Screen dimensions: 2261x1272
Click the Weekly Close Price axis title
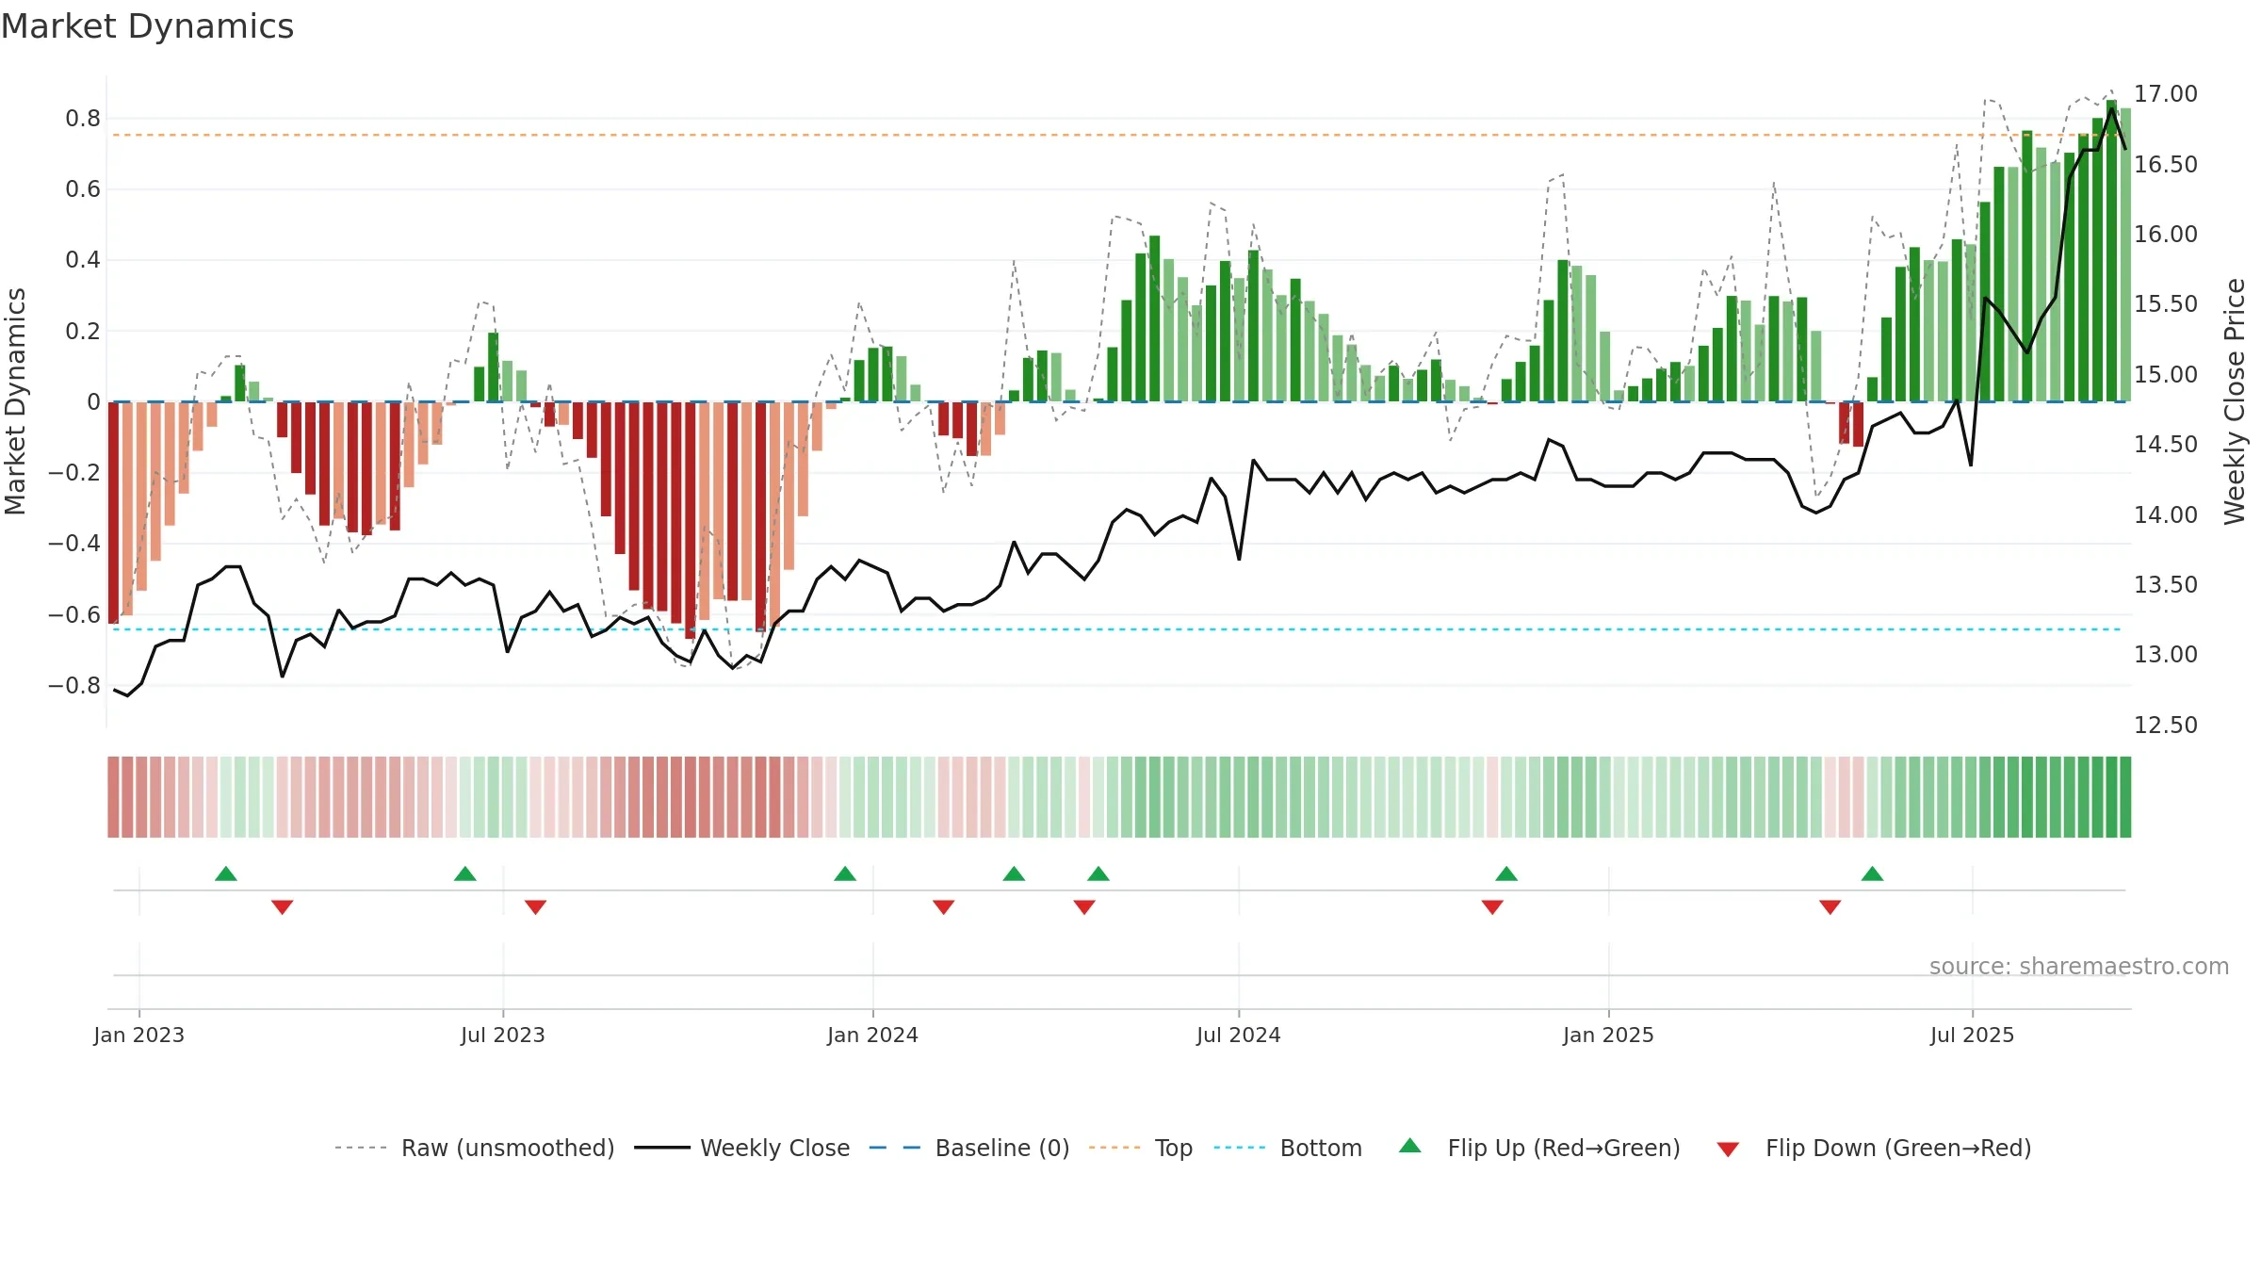(2235, 401)
